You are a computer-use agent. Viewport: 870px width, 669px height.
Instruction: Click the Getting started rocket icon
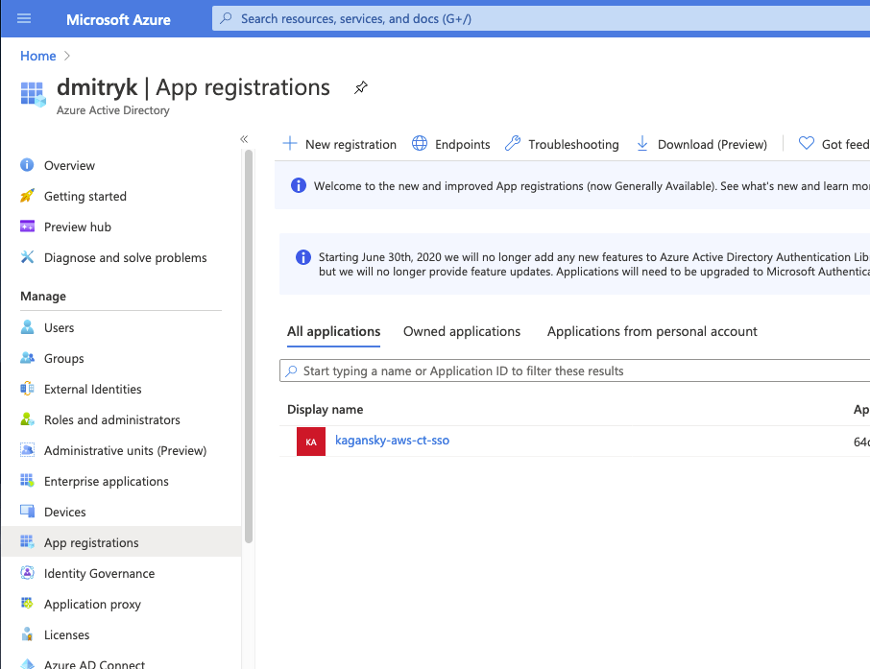coord(27,196)
